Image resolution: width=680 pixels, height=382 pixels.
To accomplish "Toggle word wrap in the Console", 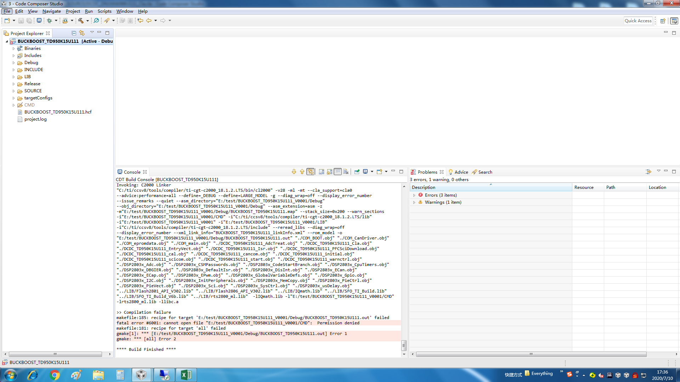I will point(338,172).
